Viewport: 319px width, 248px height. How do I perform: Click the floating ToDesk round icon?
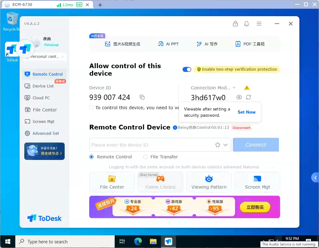[25, 49]
